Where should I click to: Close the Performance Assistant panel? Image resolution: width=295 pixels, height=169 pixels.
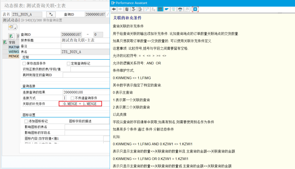pos(195,9)
